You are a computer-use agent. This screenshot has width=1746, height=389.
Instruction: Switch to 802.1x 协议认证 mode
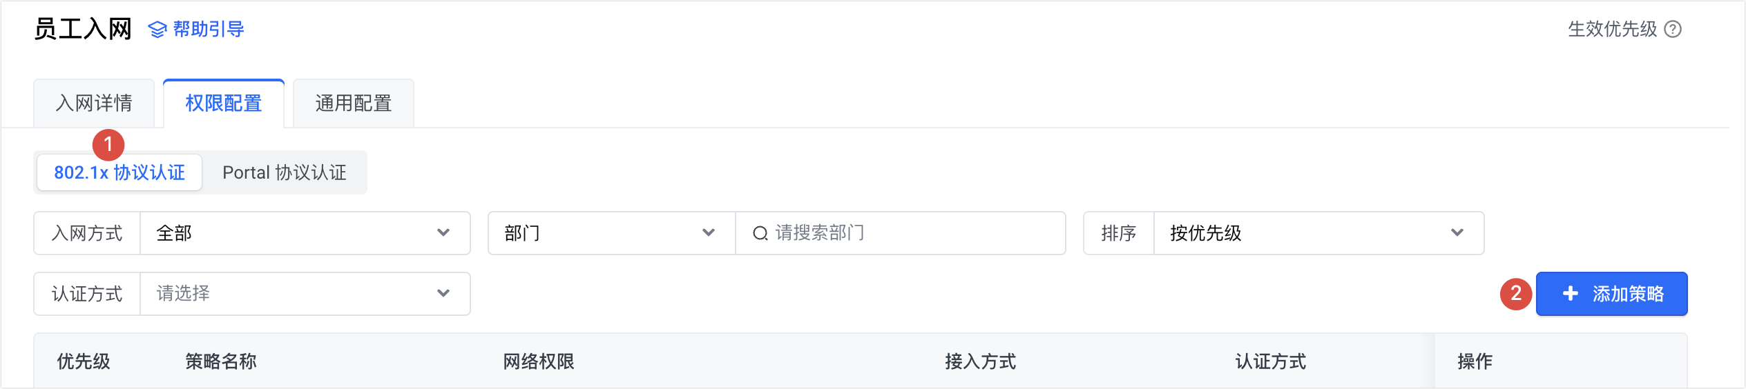click(119, 172)
